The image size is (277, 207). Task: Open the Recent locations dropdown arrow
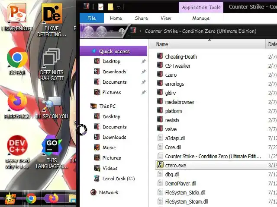(112, 31)
